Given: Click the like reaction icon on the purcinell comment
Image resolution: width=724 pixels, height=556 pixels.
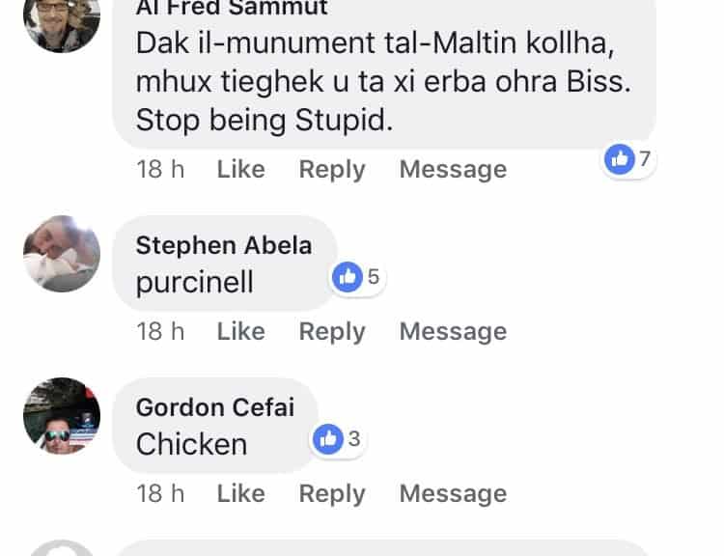Looking at the screenshot, I should (x=346, y=278).
